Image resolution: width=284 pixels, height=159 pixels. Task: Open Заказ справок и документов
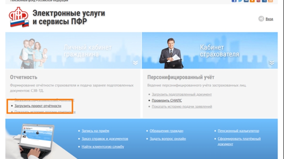[x=105, y=139]
